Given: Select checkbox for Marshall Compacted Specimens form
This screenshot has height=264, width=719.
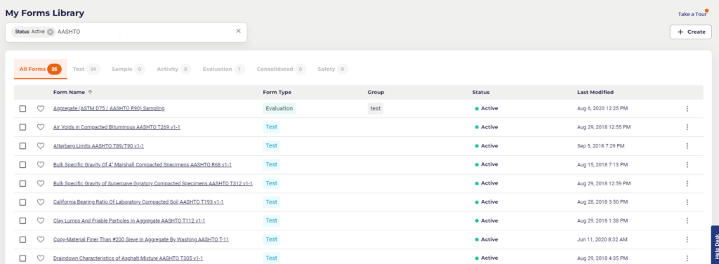Looking at the screenshot, I should pos(22,164).
